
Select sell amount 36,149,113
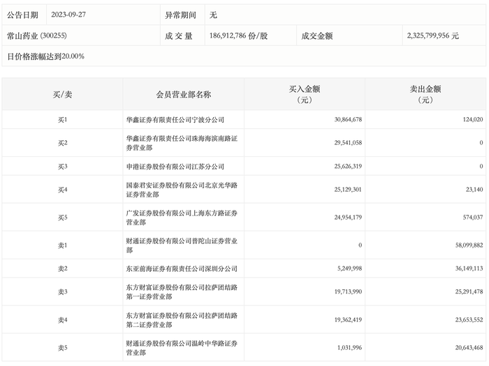pos(469,268)
